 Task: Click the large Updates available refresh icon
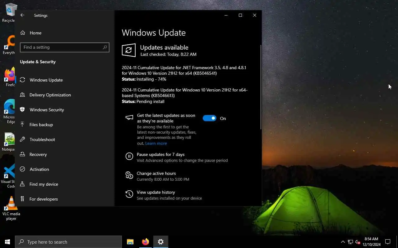tap(129, 50)
